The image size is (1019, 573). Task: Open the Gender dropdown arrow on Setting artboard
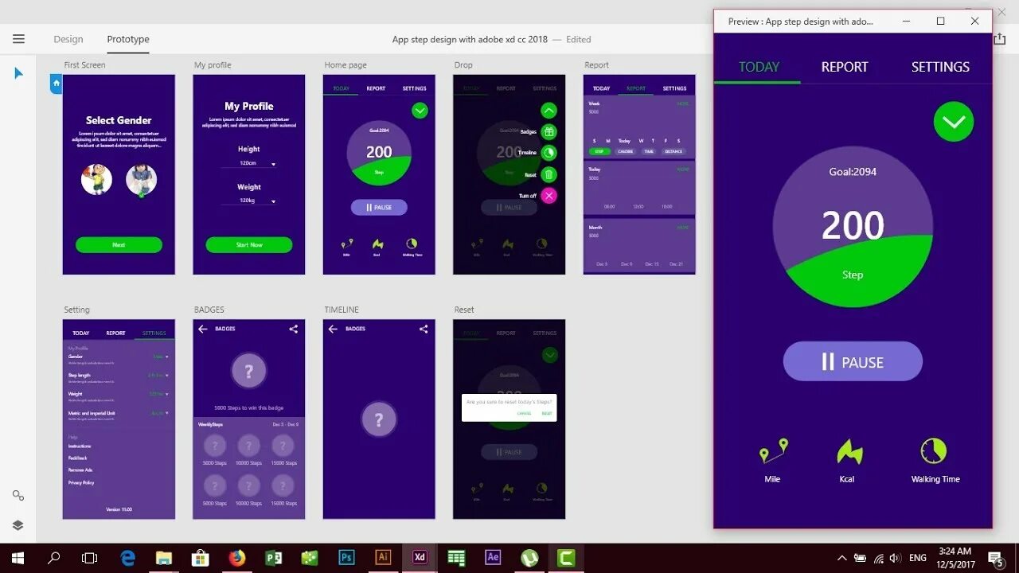tap(166, 357)
